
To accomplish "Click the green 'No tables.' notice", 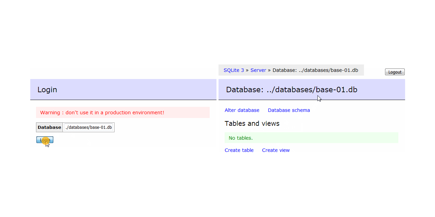I will pyautogui.click(x=241, y=138).
